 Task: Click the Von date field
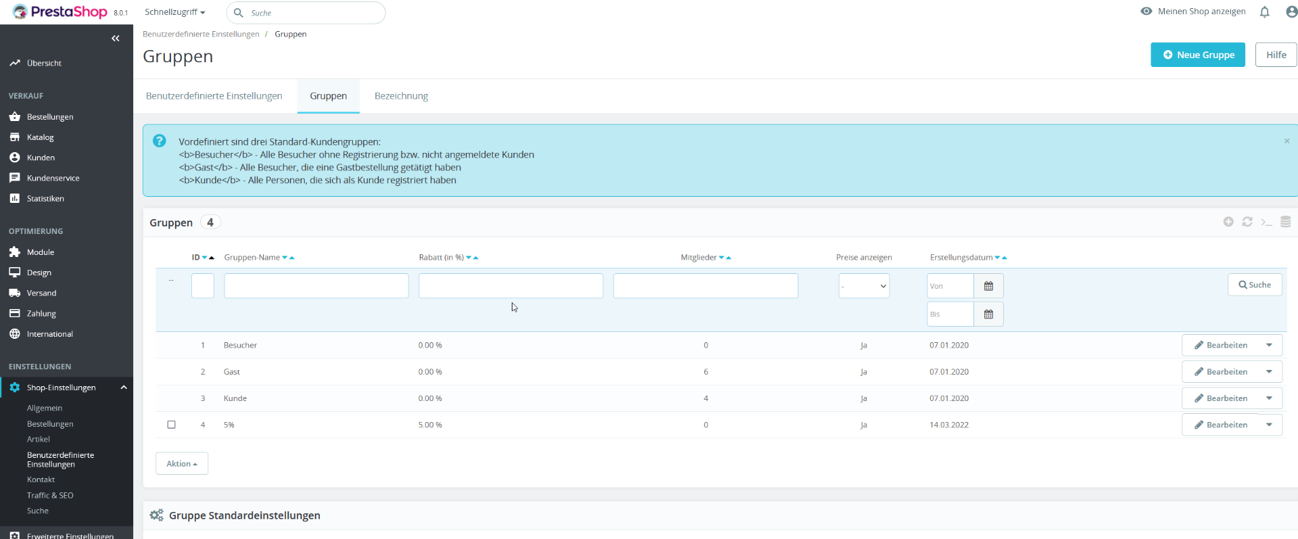pos(951,286)
